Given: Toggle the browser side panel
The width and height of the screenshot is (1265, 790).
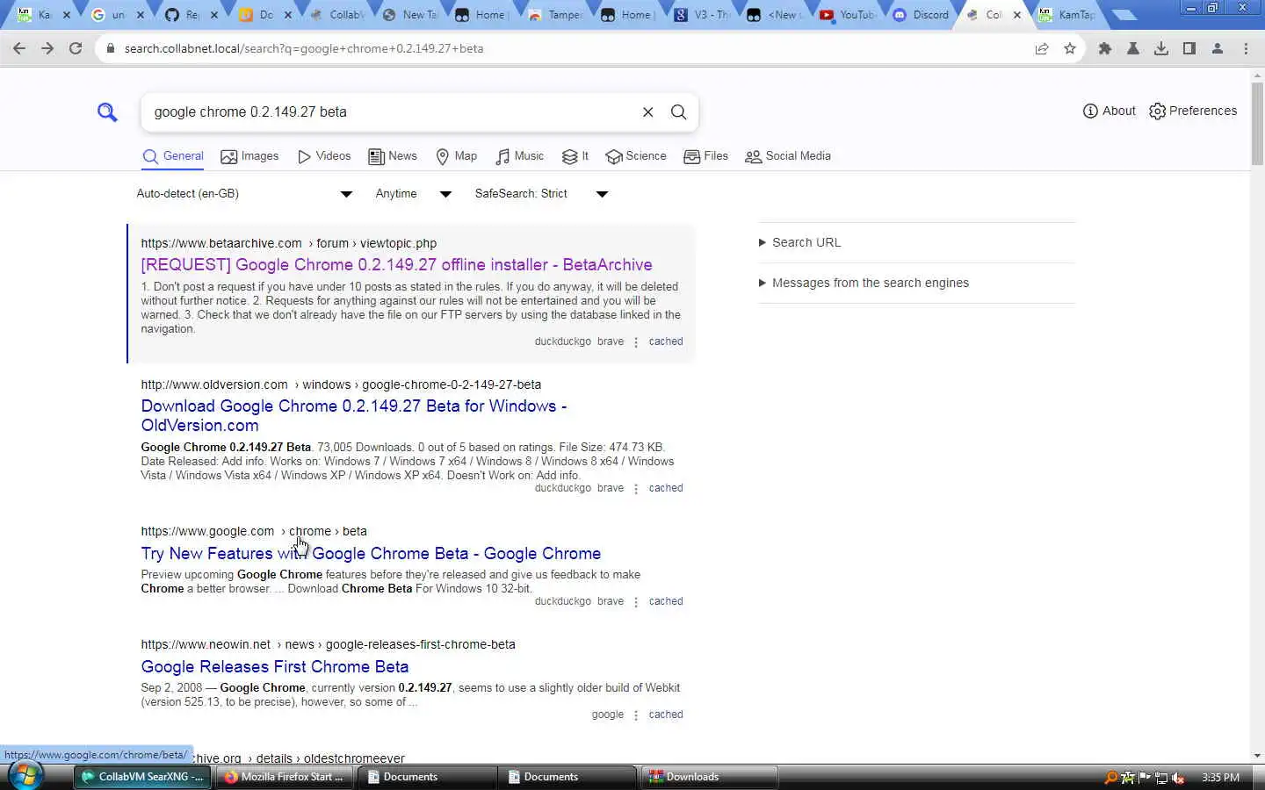Looking at the screenshot, I should click(x=1189, y=48).
